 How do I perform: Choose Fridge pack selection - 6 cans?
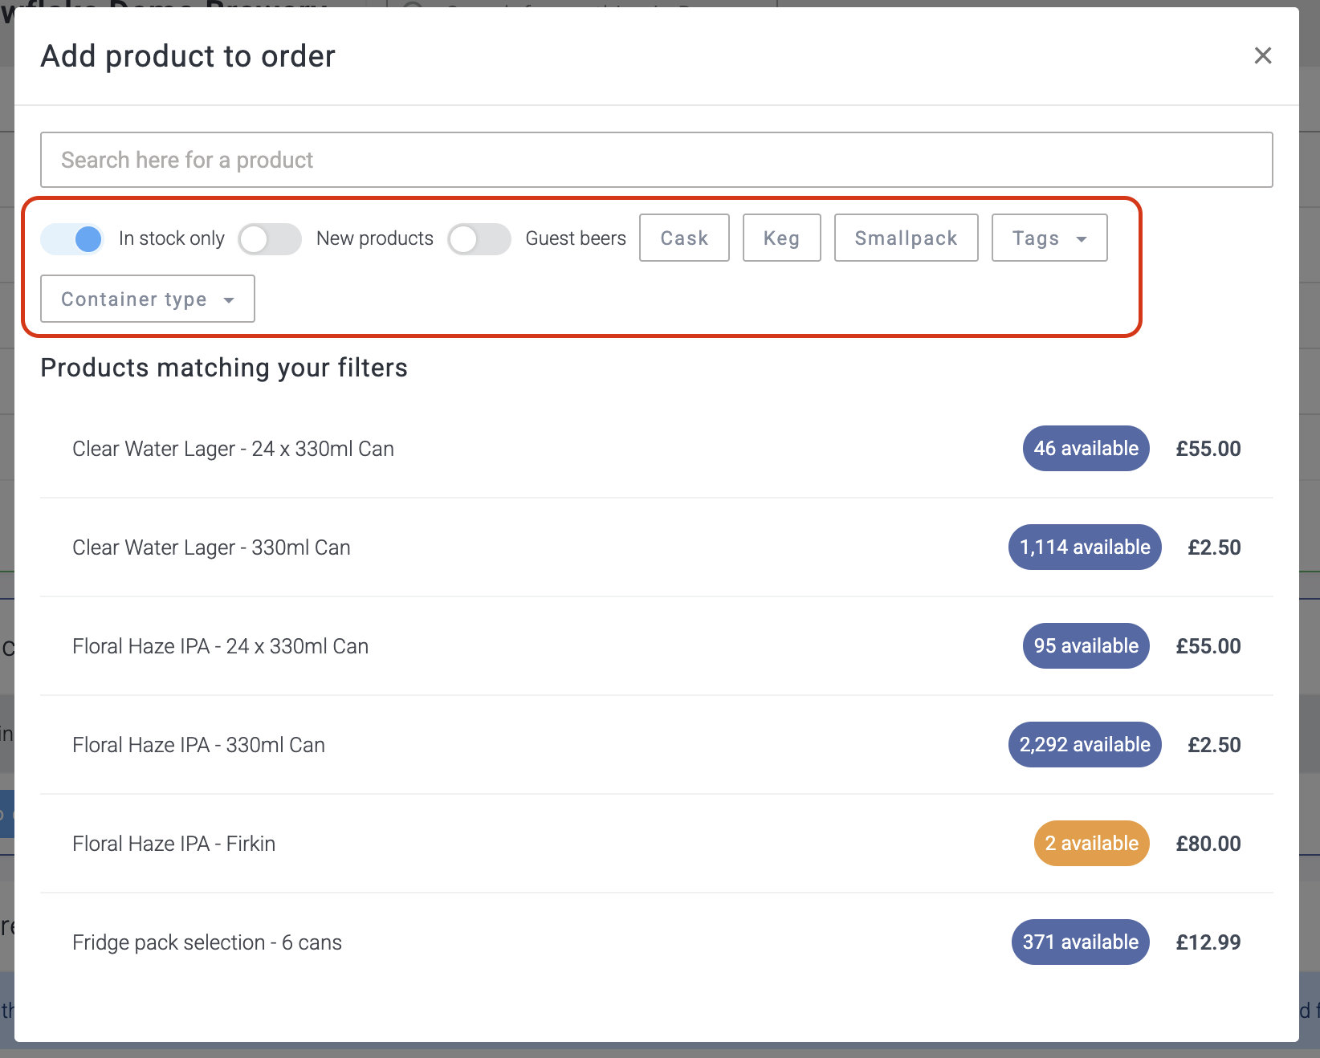click(656, 942)
